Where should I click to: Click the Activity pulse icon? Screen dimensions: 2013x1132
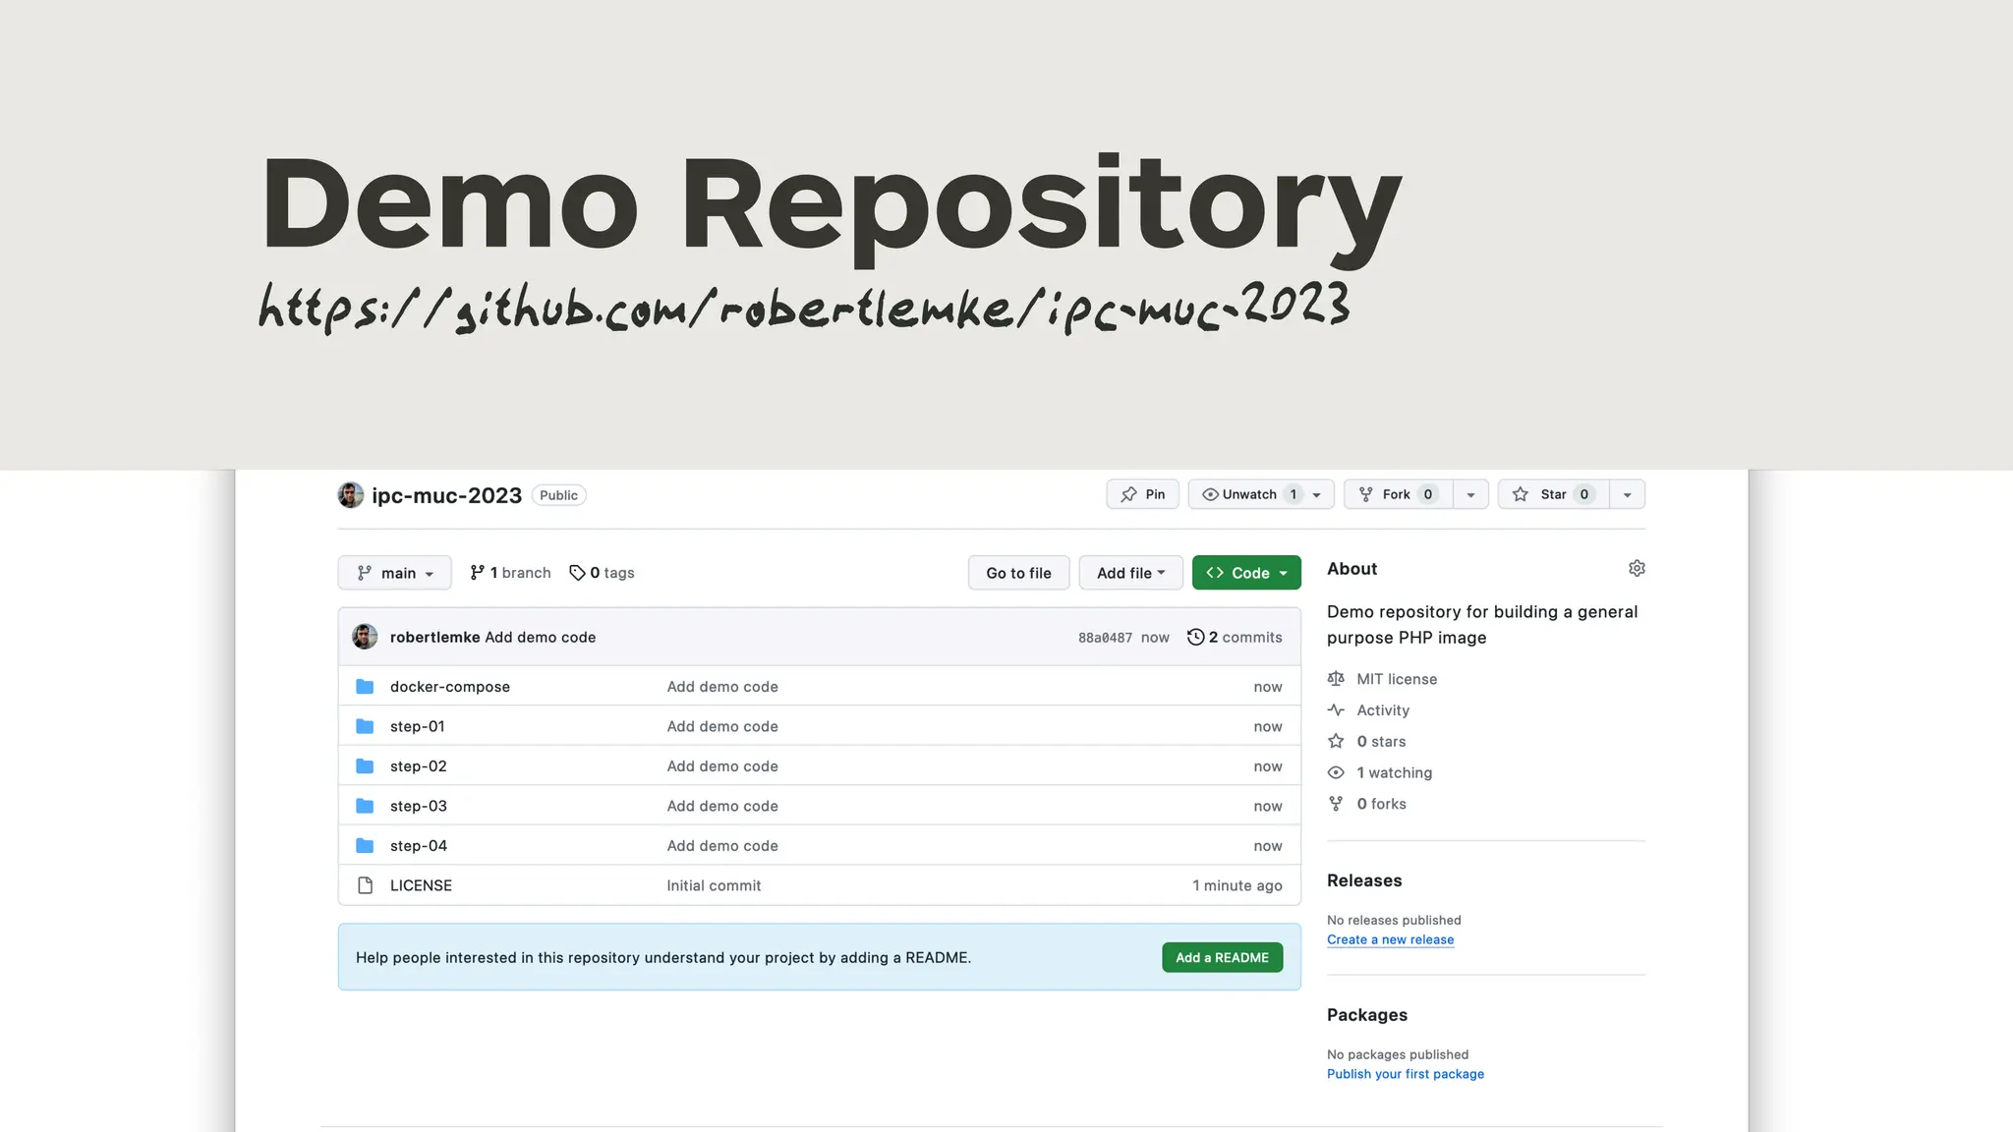coord(1336,710)
